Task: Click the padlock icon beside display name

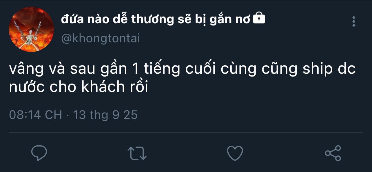Action: point(259,19)
